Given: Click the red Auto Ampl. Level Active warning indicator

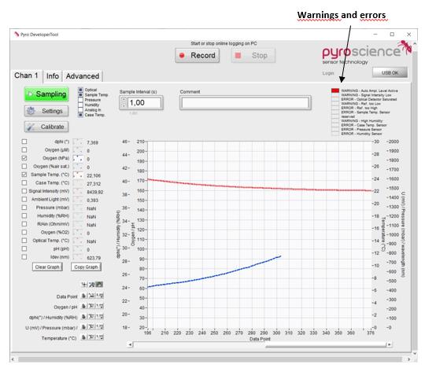Looking at the screenshot, I should point(335,90).
